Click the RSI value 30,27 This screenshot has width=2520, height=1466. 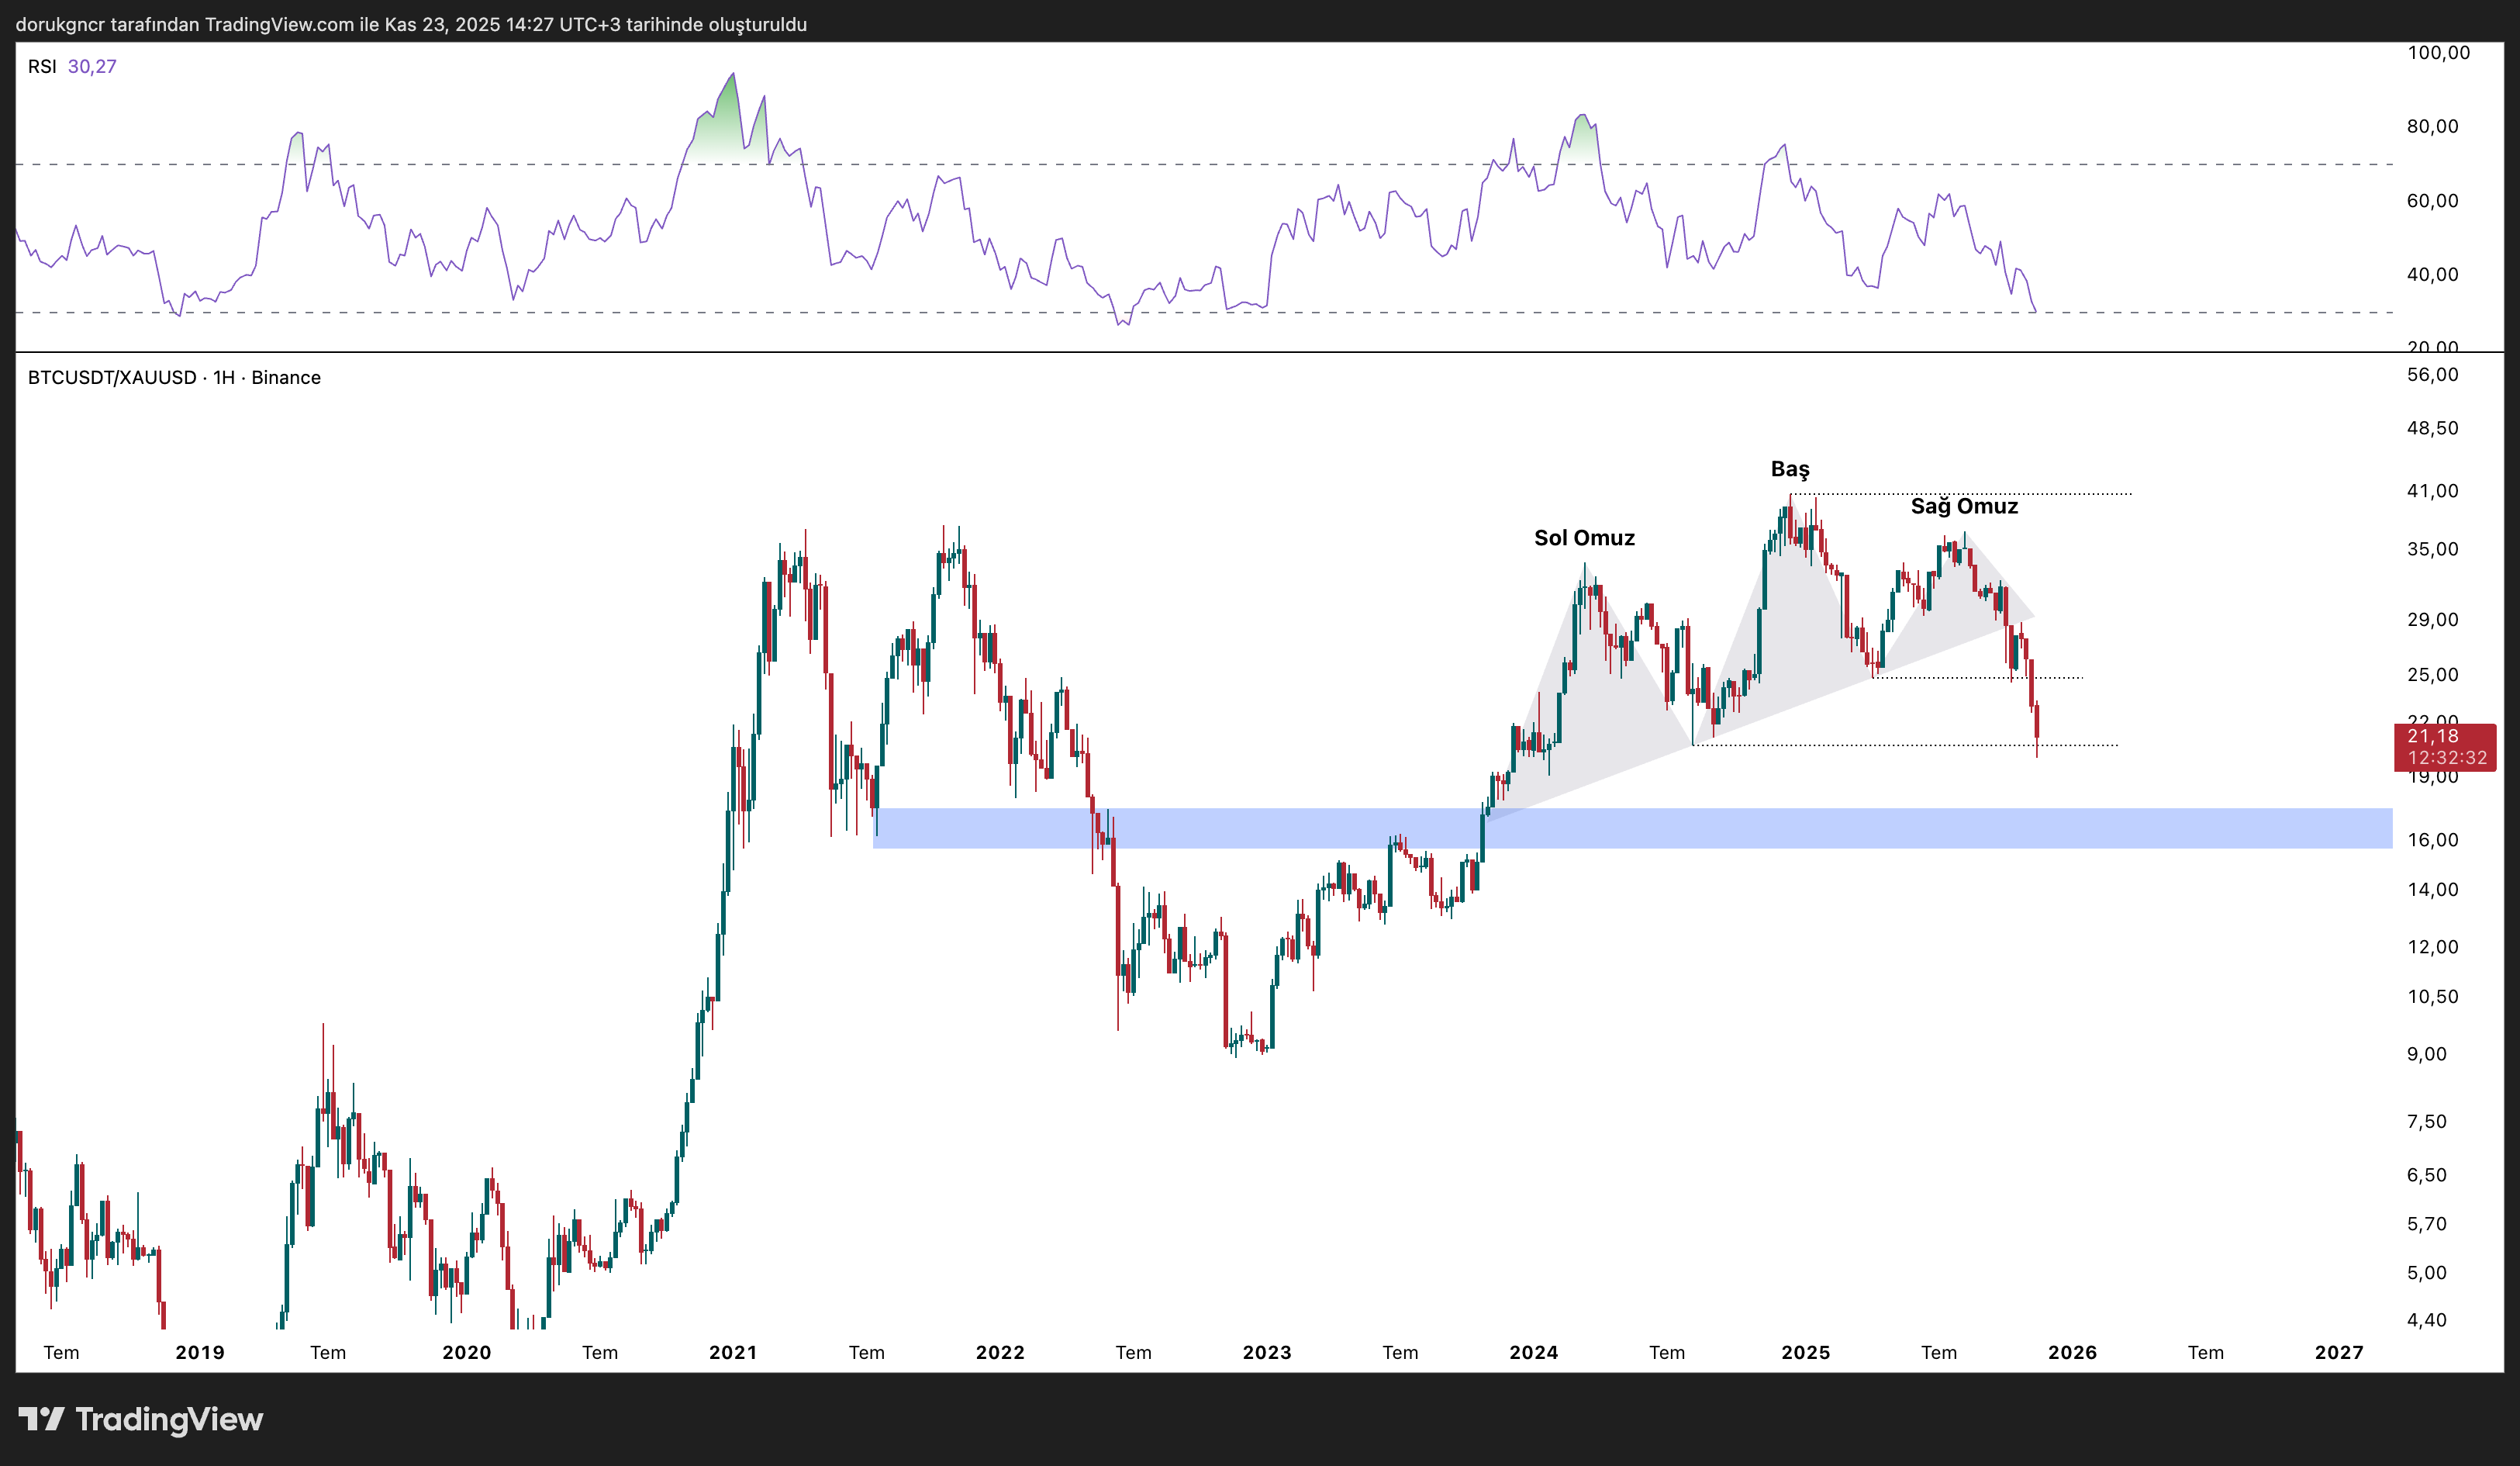coord(92,67)
